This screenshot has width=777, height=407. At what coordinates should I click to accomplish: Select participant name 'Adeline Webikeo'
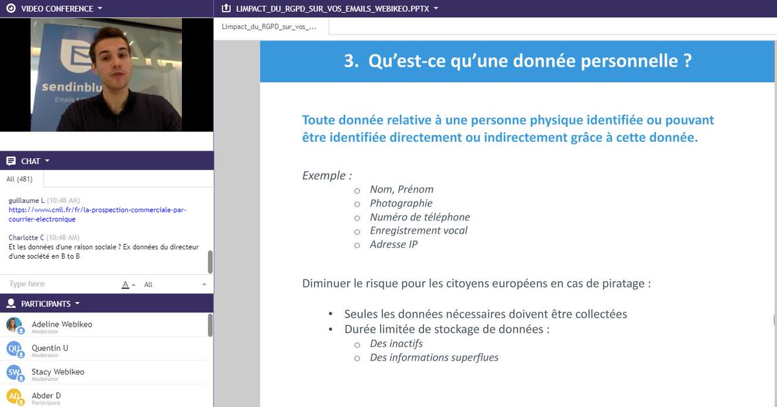pos(62,324)
